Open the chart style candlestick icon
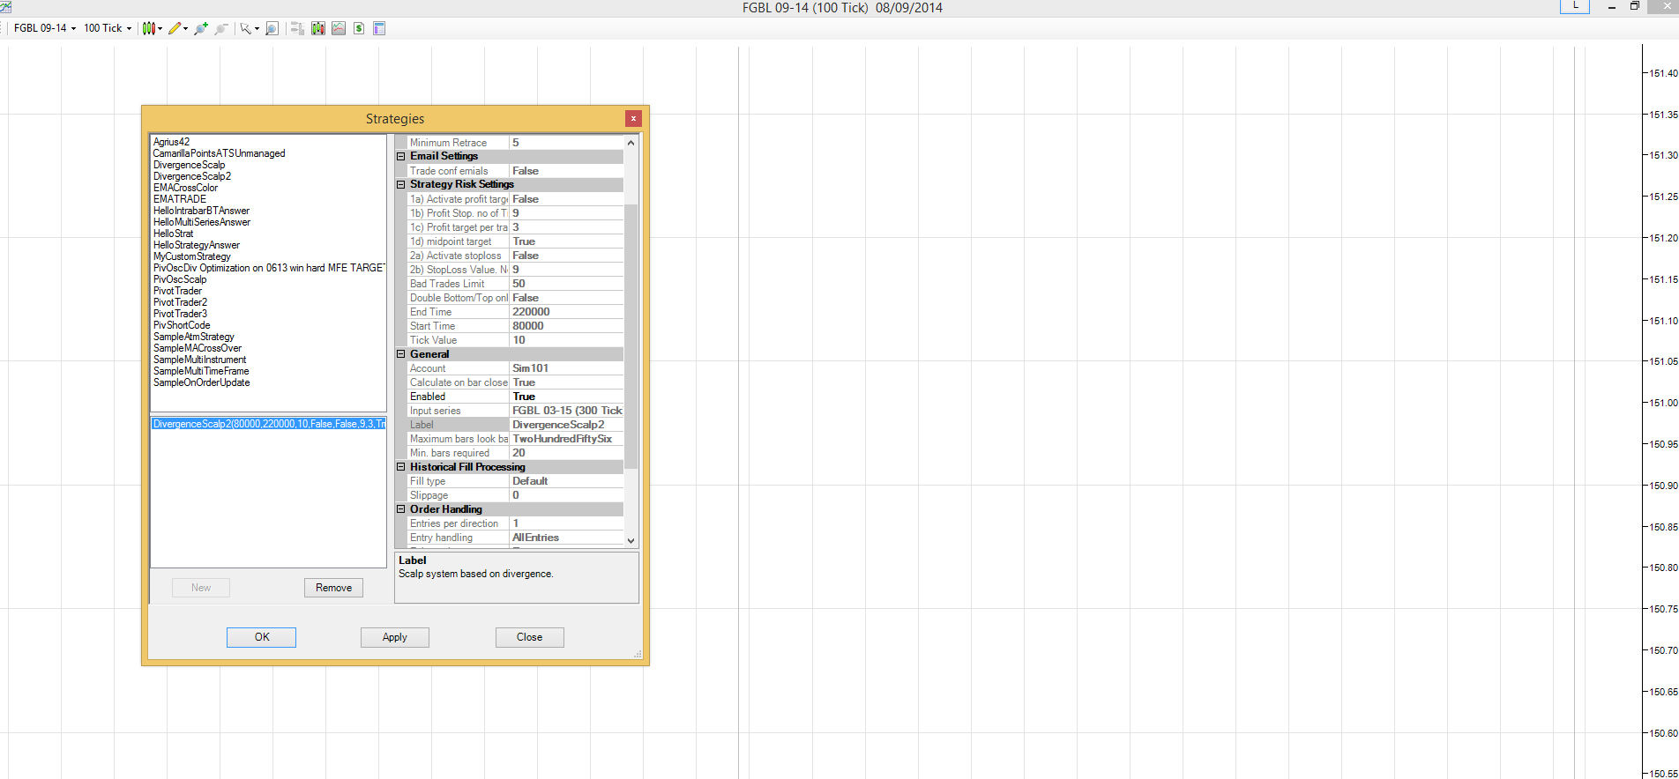Screen dimensions: 1679x779 148,28
